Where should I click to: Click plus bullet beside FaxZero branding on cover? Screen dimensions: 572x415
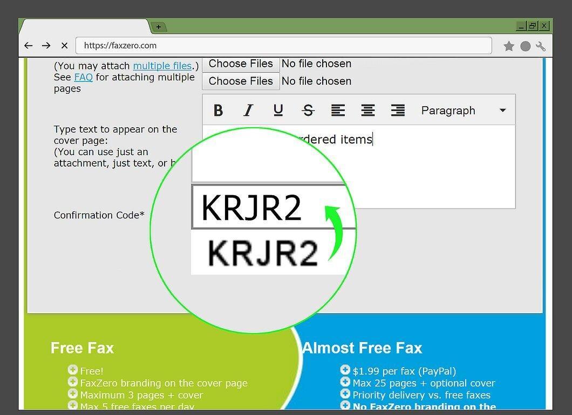(73, 382)
